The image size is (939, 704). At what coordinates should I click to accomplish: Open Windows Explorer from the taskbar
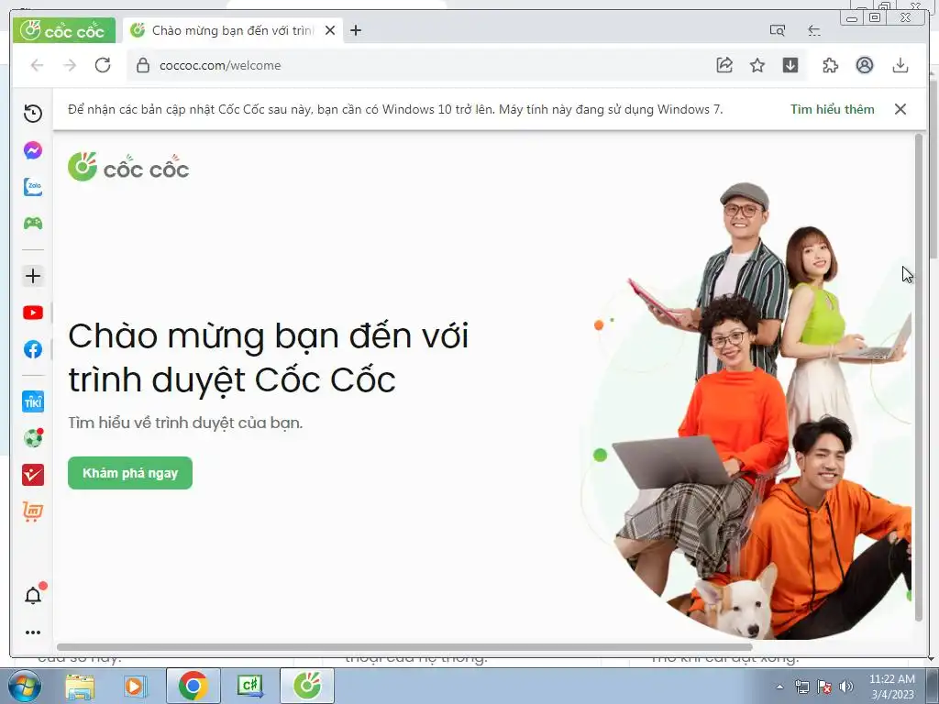81,687
